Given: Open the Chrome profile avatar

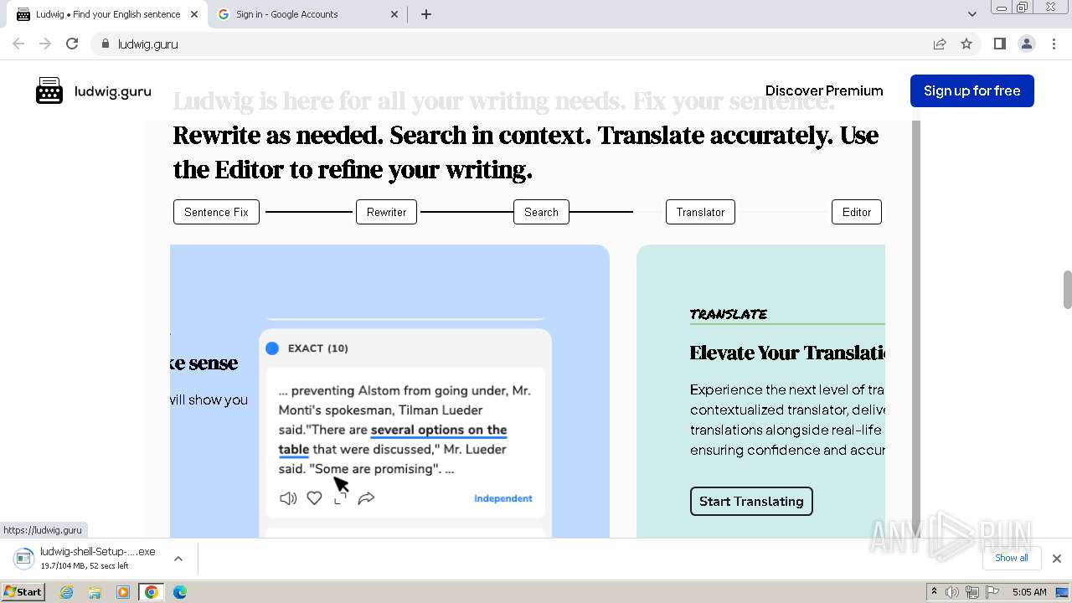Looking at the screenshot, I should (1026, 44).
